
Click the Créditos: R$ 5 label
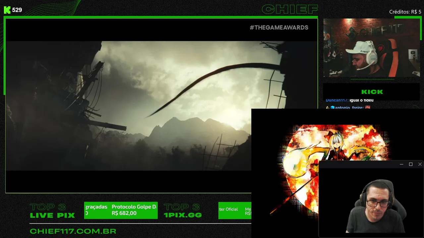405,12
